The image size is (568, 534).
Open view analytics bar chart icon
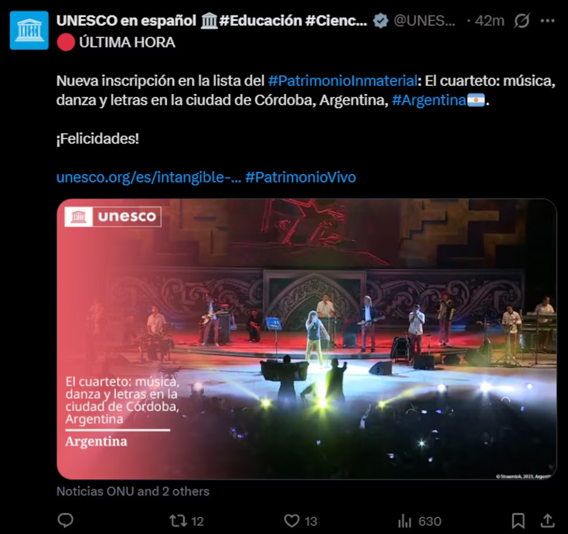point(405,521)
